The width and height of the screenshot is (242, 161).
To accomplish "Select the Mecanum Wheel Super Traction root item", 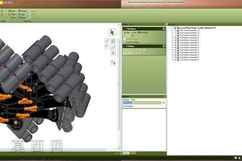I will coord(196,28).
